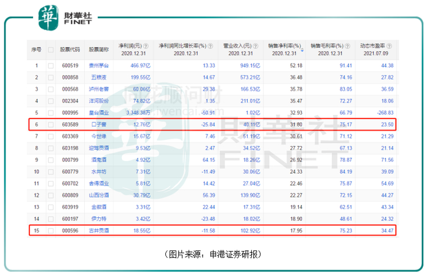This screenshot has height=276, width=427.
Task: Check the box for row 000568
Action: coord(51,89)
